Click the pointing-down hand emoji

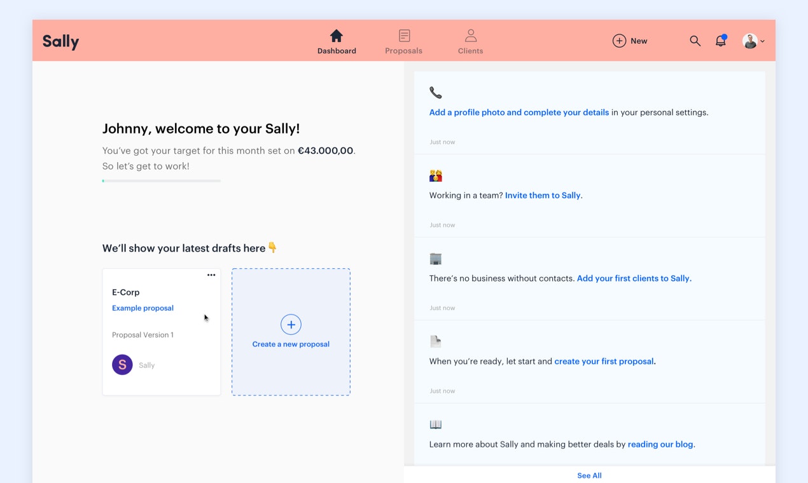click(x=272, y=248)
